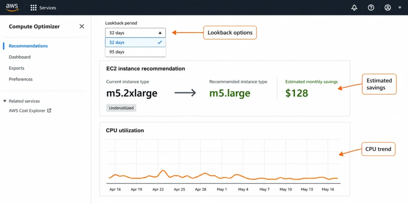
Task: Click the Apr 16 axis label
Action: 115,189
